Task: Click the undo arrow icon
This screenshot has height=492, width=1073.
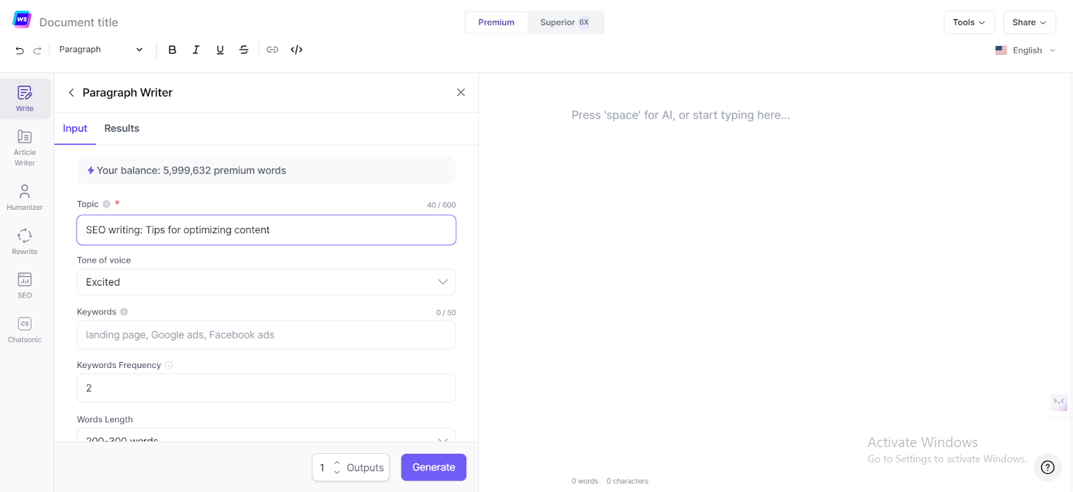Action: pyautogui.click(x=19, y=50)
